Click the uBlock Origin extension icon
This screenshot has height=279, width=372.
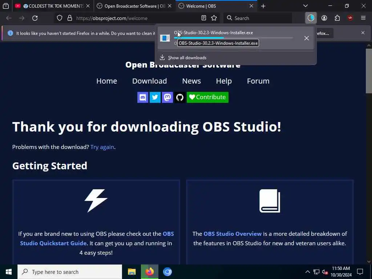[350, 18]
